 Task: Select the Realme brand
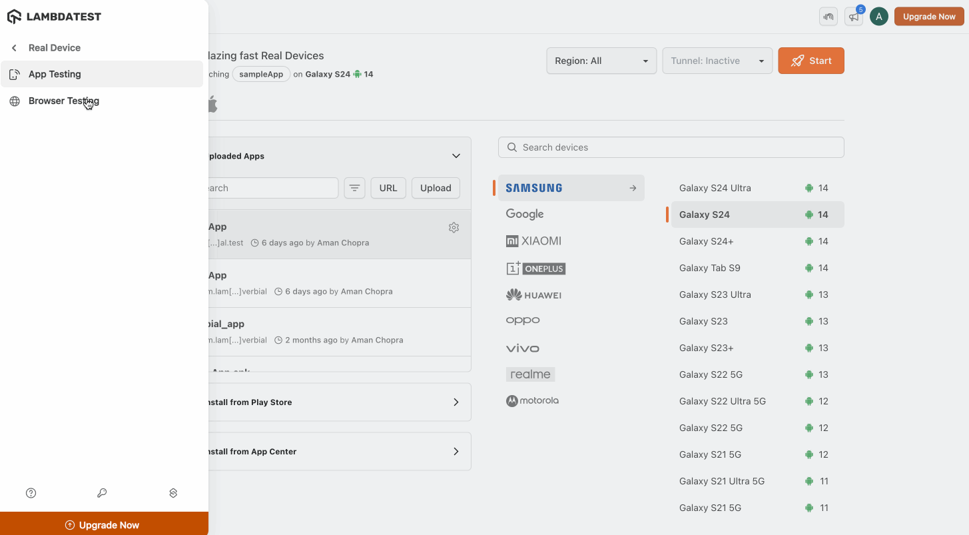tap(530, 374)
